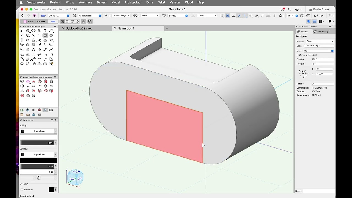Select the Mirror tool

39,50
